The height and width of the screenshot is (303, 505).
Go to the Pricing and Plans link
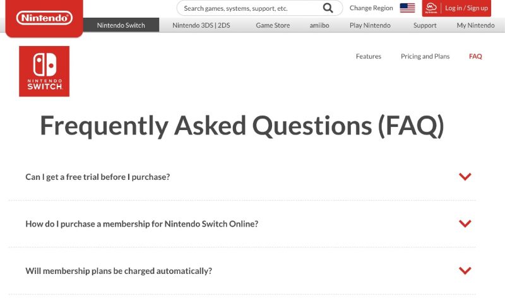pos(425,56)
